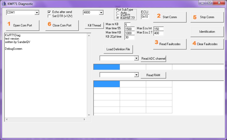Clear Faultcodes from the ECU

pos(207,44)
